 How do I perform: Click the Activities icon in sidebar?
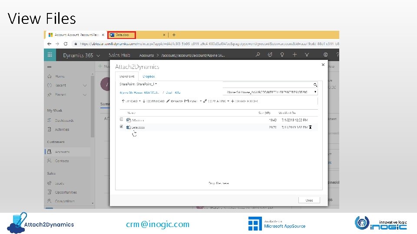pos(49,129)
